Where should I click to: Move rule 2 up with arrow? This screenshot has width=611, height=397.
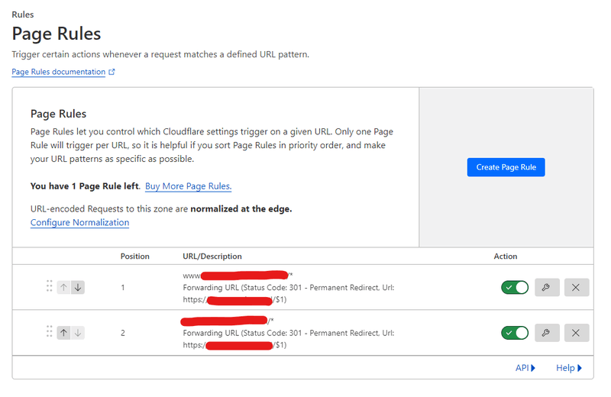click(63, 332)
